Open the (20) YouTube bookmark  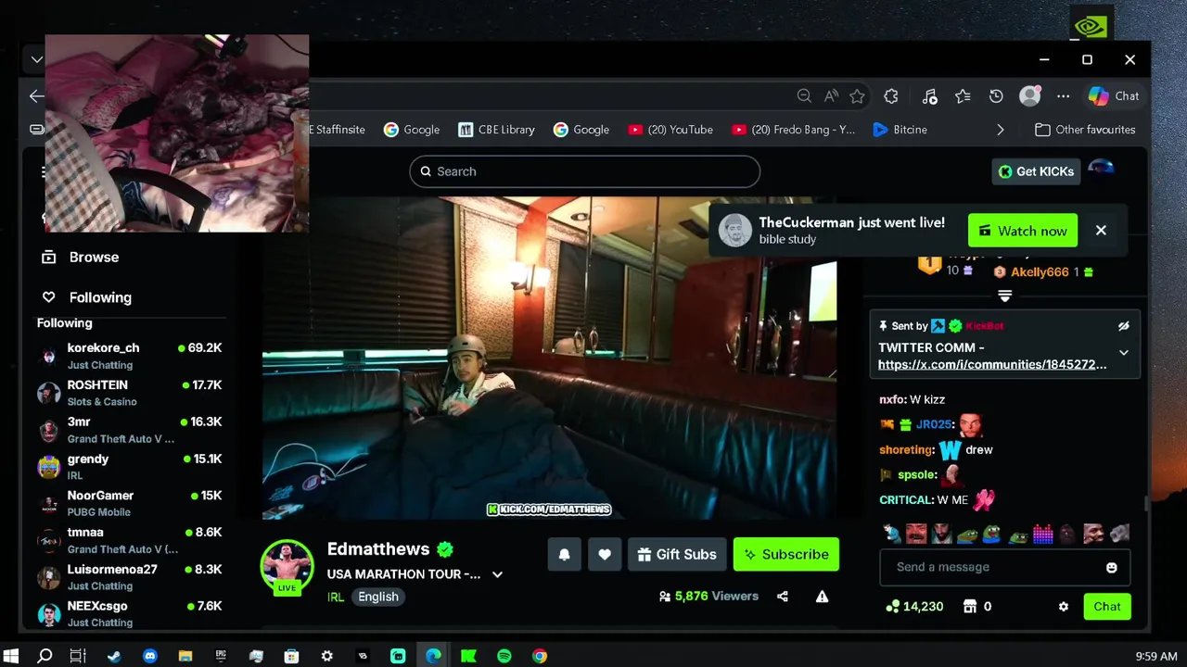[x=670, y=130]
